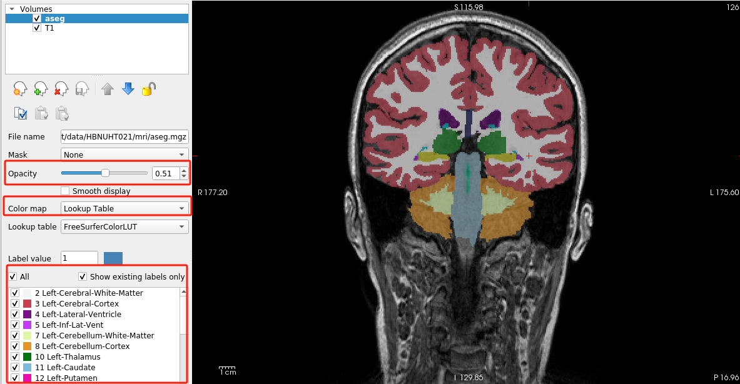Click the 'S 115.98' coordinate label
This screenshot has width=740, height=384.
click(x=469, y=7)
